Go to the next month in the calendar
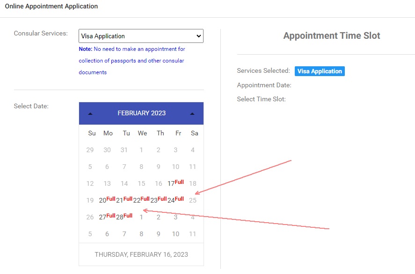Screen dimensions: 415x274 [192, 113]
